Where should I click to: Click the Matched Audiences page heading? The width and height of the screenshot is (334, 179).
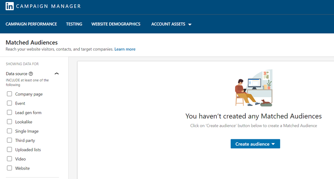[32, 43]
